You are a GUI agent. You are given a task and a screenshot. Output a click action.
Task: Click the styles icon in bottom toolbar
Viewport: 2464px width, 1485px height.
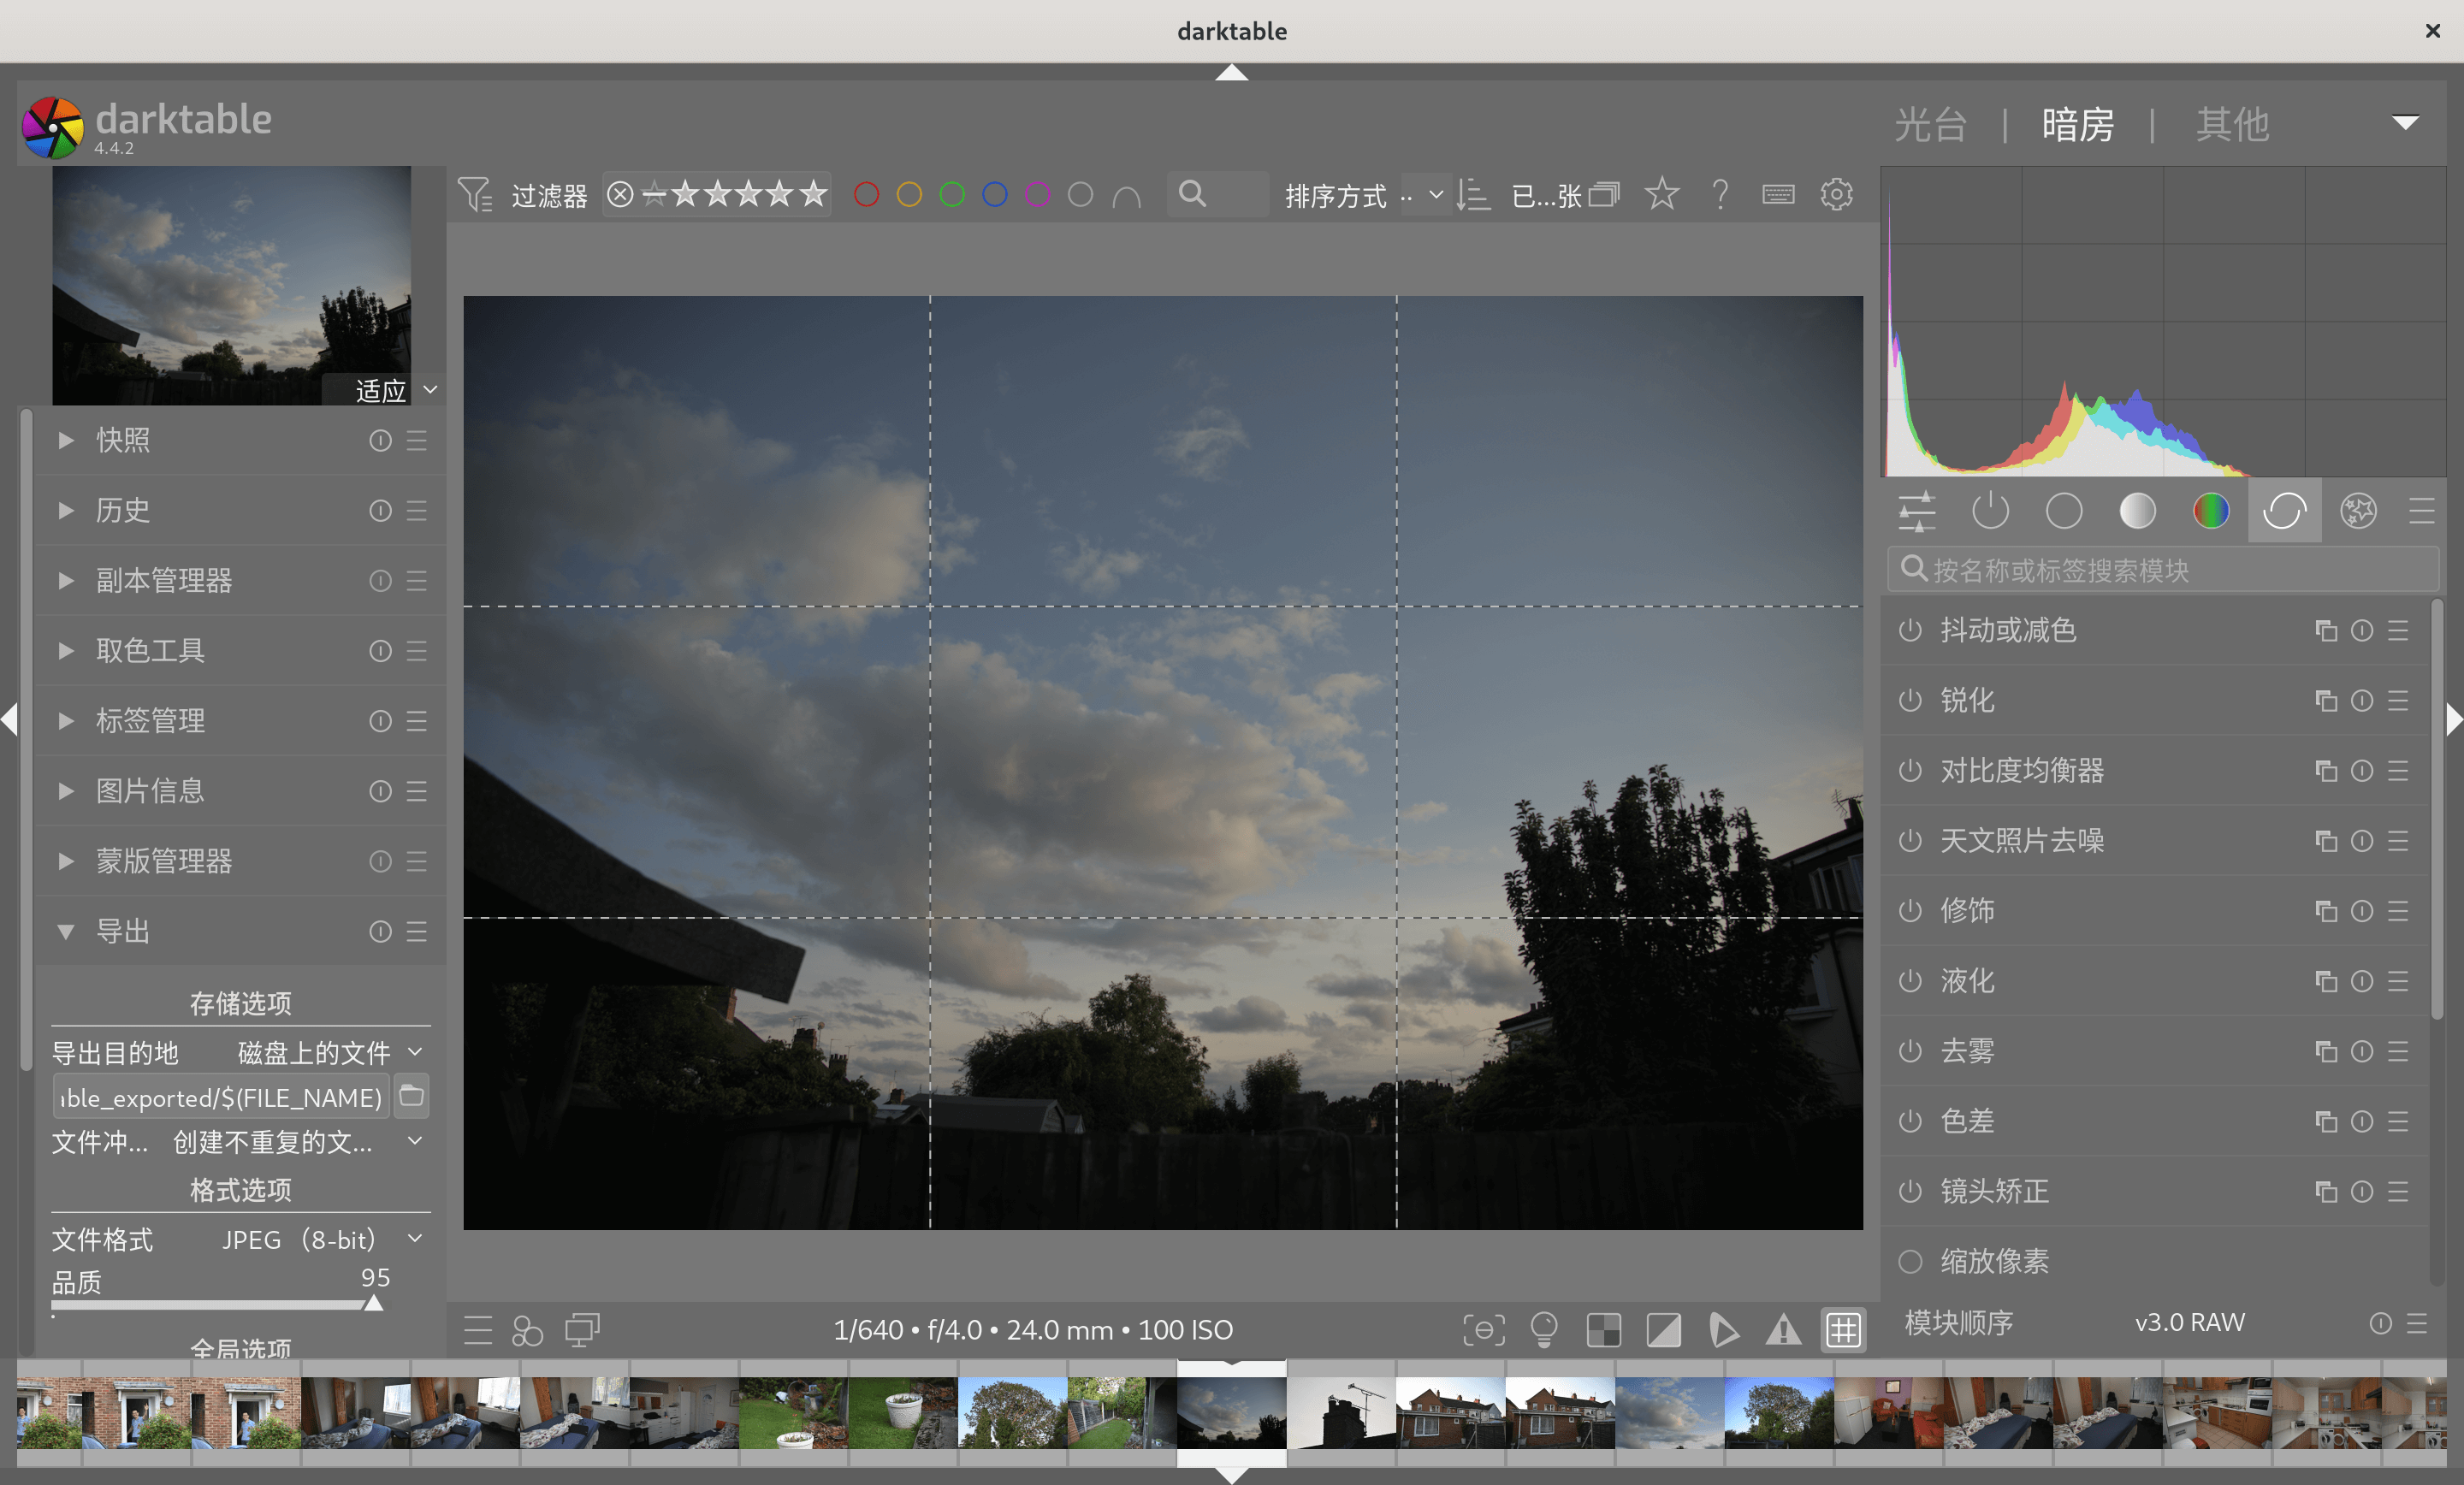point(527,1329)
